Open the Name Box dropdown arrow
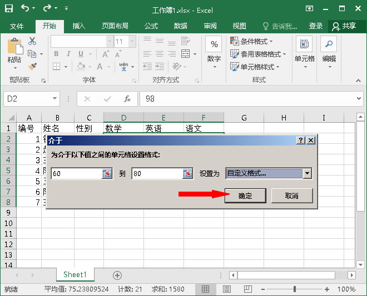 click(x=54, y=98)
